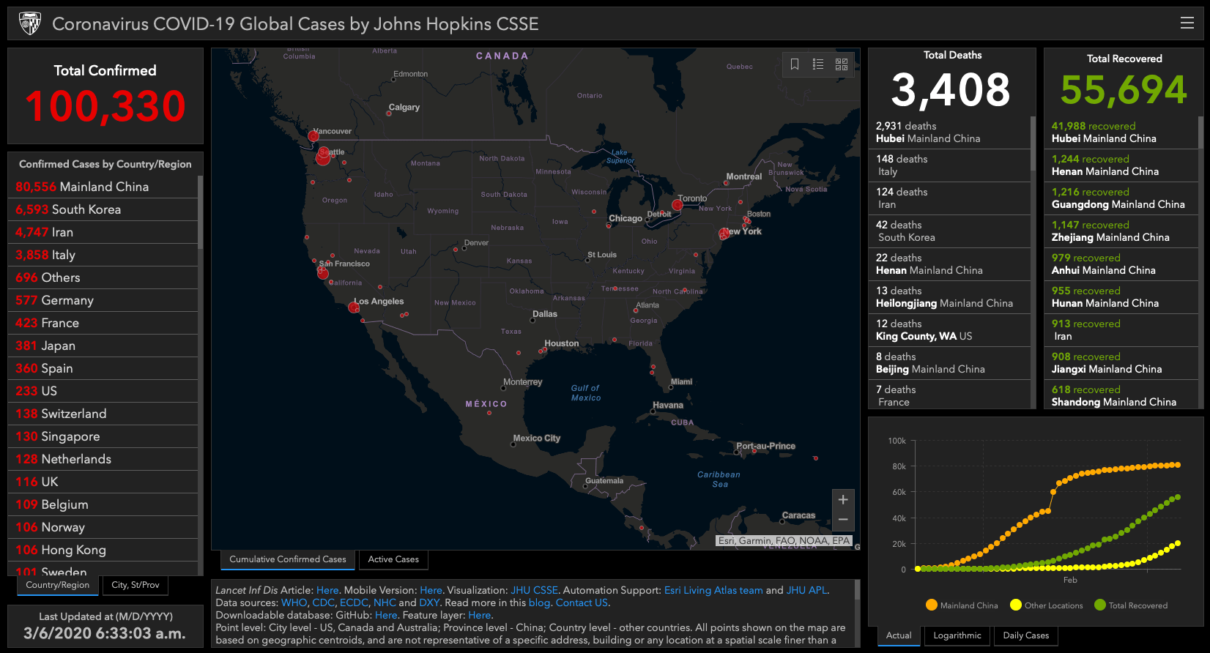Viewport: 1210px width, 653px height.
Task: Toggle Mainland China legend series
Action: pyautogui.click(x=962, y=605)
